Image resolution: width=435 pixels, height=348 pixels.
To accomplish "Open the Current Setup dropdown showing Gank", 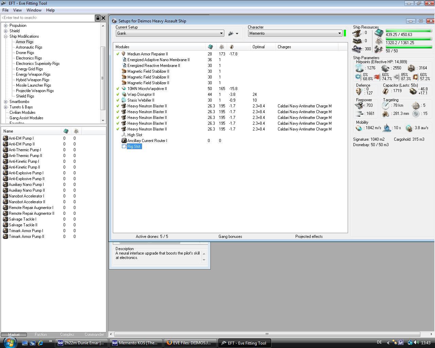I will click(x=170, y=33).
